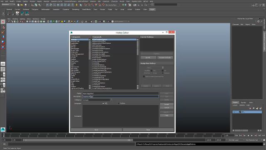The width and height of the screenshot is (266, 150).
Task: Select the Release direction radio button
Action: click(x=163, y=73)
